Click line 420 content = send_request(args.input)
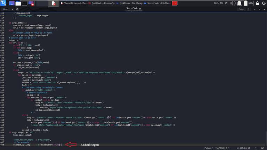The width and height of the screenshot is (267, 150). tap(32, 25)
